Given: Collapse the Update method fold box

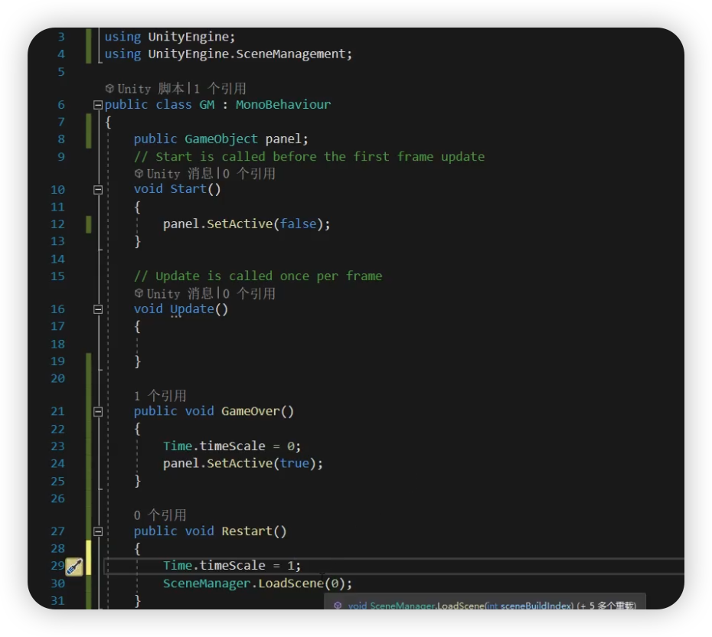Looking at the screenshot, I should [98, 309].
